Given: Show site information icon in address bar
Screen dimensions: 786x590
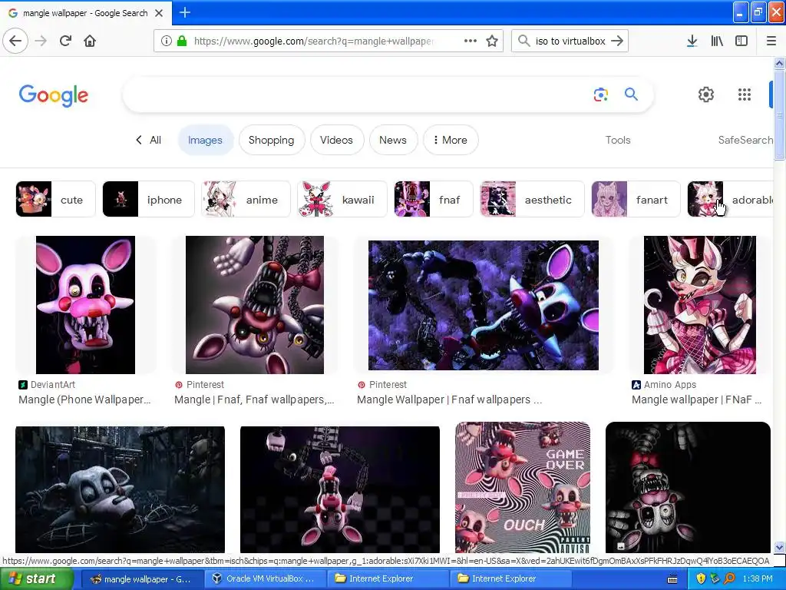Looking at the screenshot, I should 166,41.
